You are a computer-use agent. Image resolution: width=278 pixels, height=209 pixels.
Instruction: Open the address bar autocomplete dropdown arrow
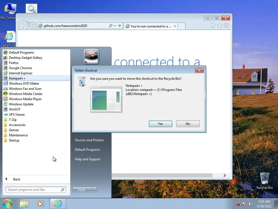[115, 26]
